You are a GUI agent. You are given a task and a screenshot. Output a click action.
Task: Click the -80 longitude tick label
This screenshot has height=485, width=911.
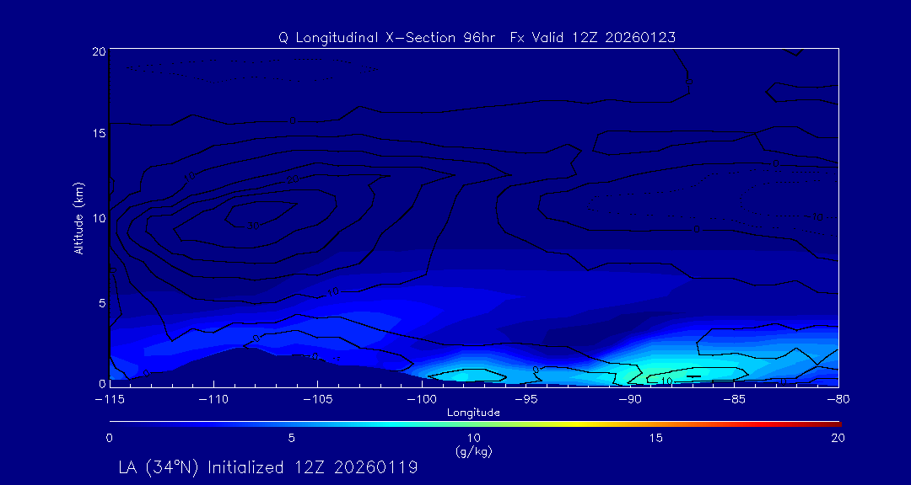click(839, 400)
